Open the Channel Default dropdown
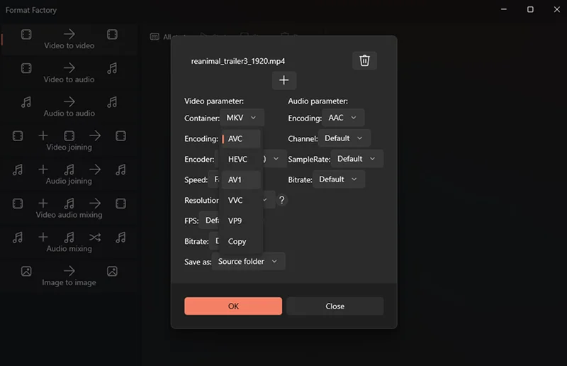The image size is (567, 366). (x=344, y=138)
